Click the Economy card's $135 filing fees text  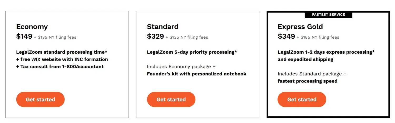pyautogui.click(x=57, y=37)
